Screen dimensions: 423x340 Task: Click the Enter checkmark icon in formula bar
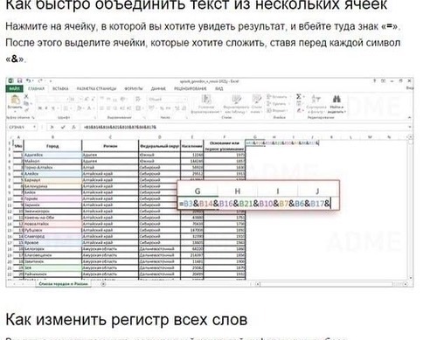(x=63, y=127)
